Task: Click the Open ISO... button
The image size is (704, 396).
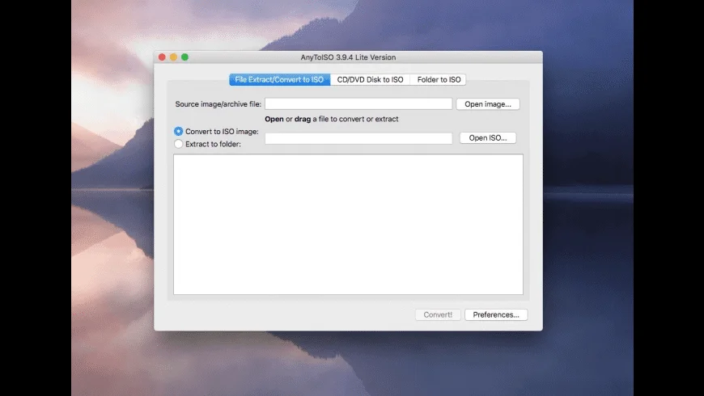Action: pyautogui.click(x=487, y=138)
